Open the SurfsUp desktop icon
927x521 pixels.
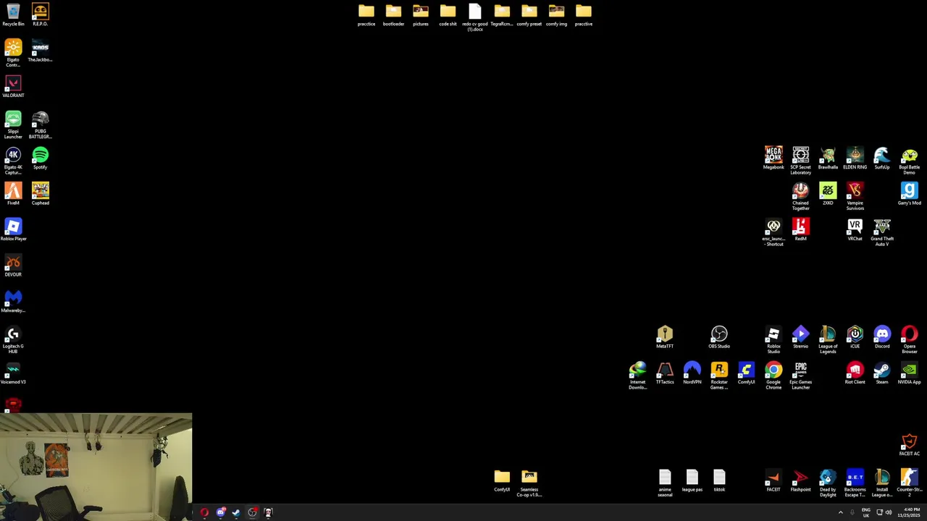pyautogui.click(x=882, y=158)
